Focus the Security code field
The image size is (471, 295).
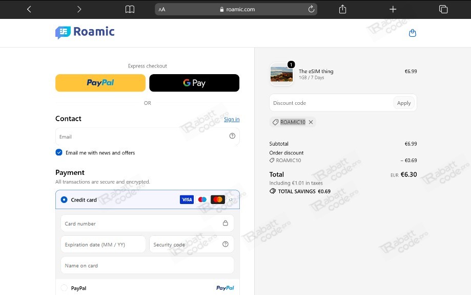pos(191,244)
